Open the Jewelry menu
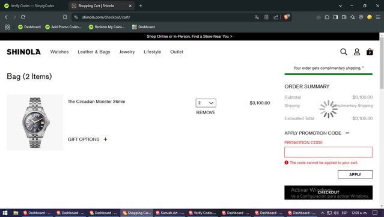Screen dimensions: 384x217 click(x=127, y=52)
